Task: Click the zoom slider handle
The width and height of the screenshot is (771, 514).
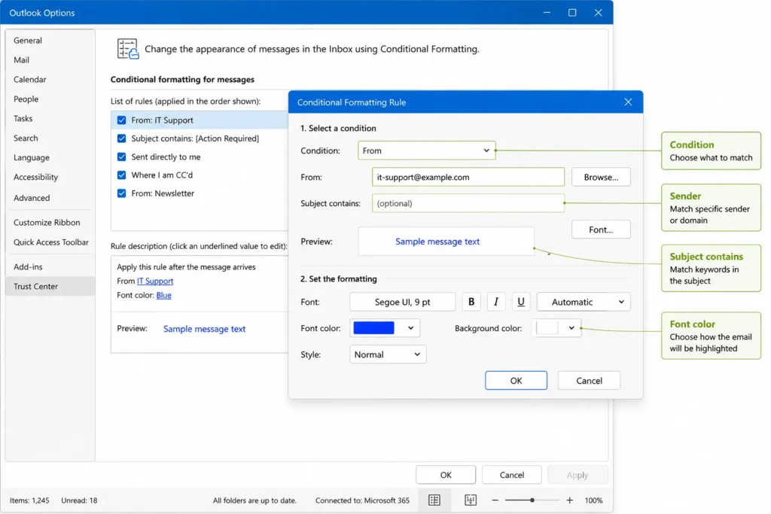Action: pos(532,500)
